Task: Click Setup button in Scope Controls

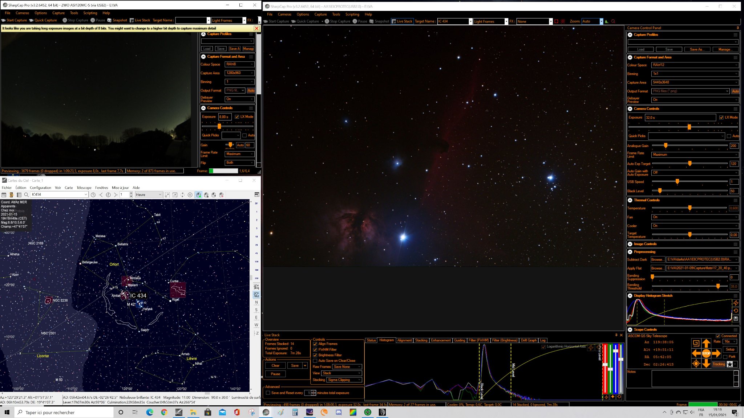Action: [730, 349]
